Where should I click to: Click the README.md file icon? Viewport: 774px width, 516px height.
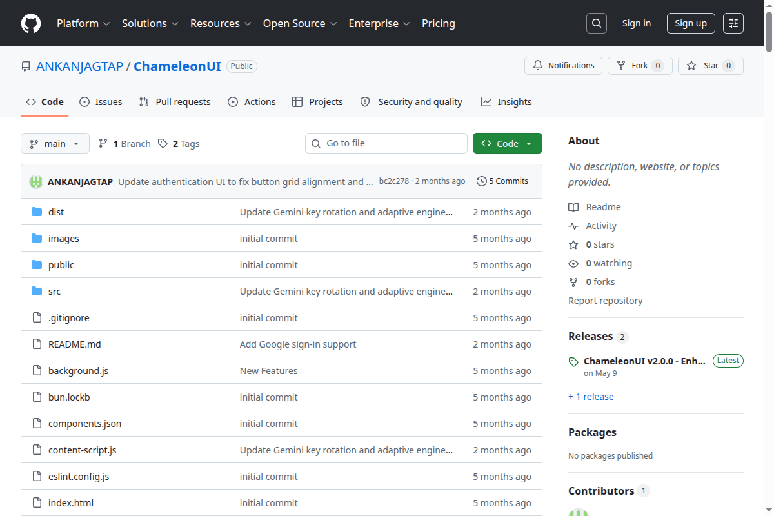click(37, 344)
